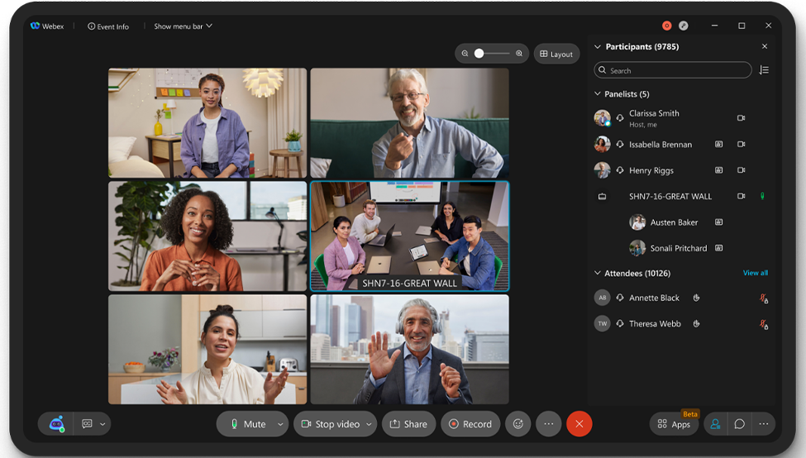
Task: Click Theresa Webb's muted microphone icon
Action: (764, 324)
